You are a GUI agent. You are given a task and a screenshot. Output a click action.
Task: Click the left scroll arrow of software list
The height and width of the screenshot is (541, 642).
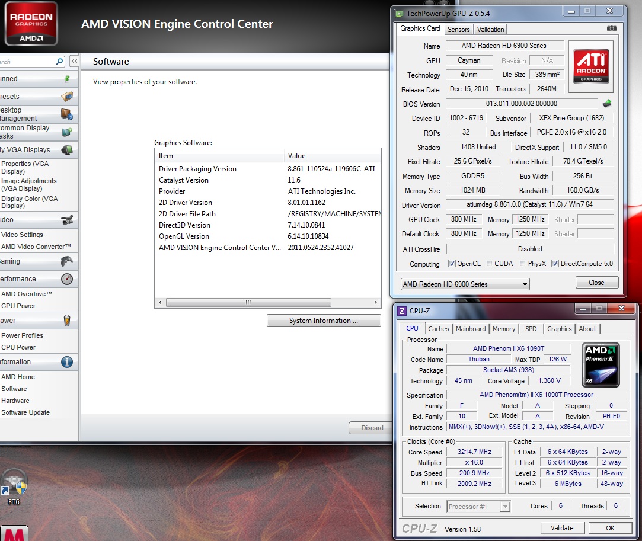160,302
